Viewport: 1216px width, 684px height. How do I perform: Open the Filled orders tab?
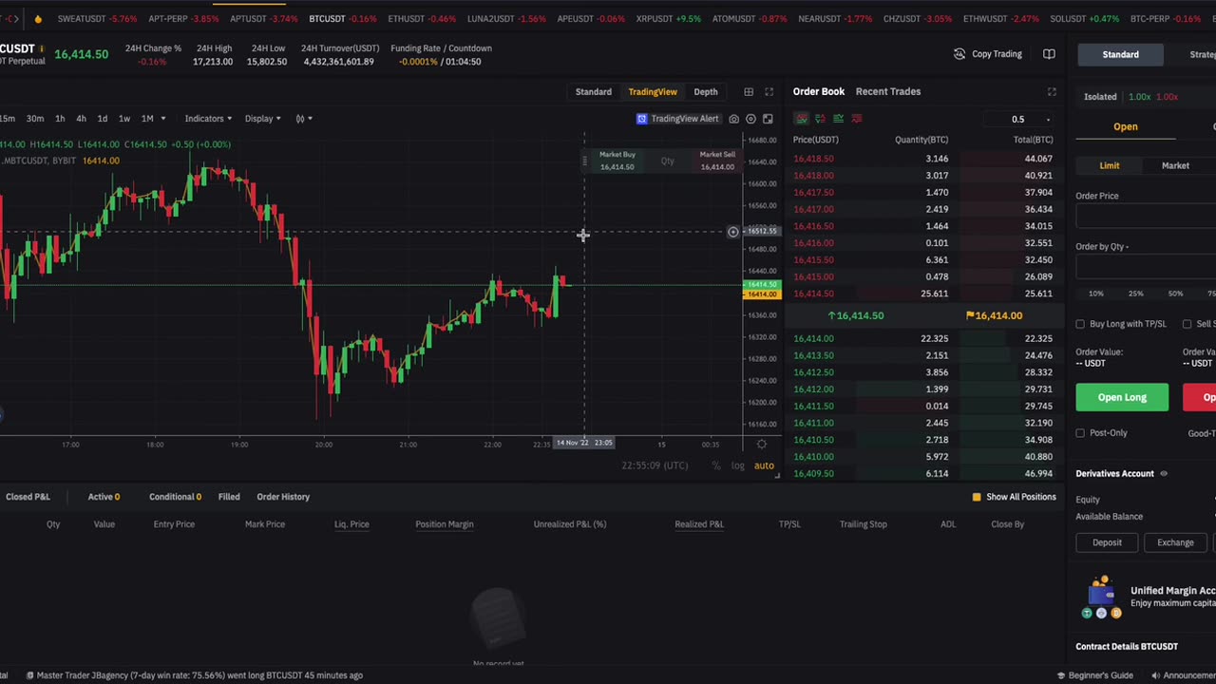click(229, 497)
